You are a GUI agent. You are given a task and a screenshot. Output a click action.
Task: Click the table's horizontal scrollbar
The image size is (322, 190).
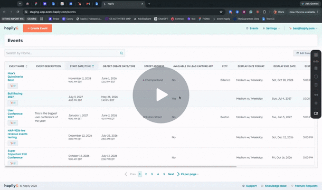pyautogui.click(x=121, y=167)
